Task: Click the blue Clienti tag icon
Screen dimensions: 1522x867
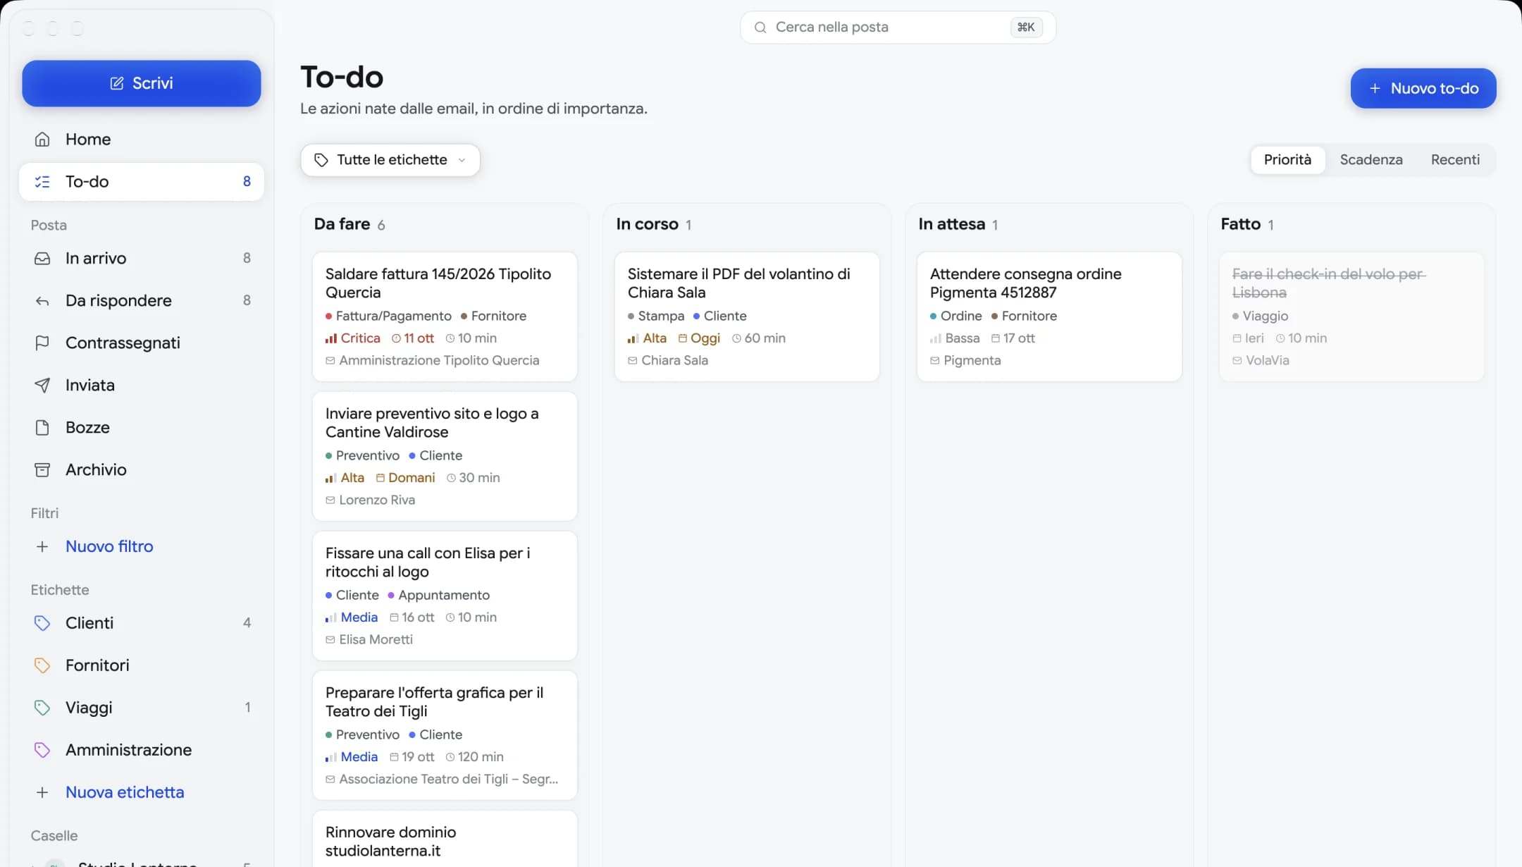Action: (x=42, y=623)
